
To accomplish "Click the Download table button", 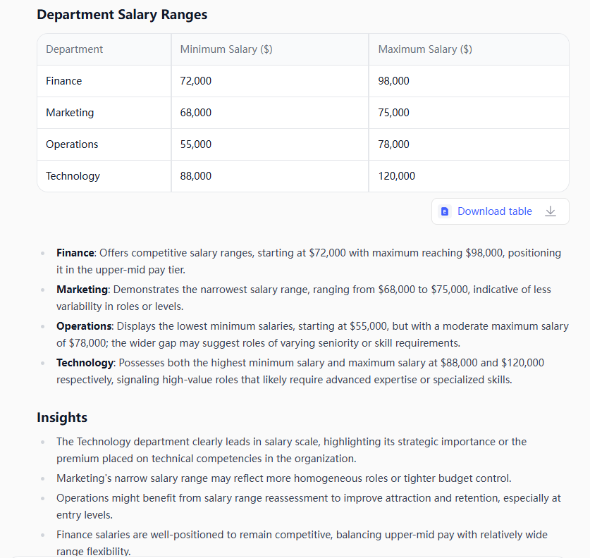I will [x=494, y=211].
